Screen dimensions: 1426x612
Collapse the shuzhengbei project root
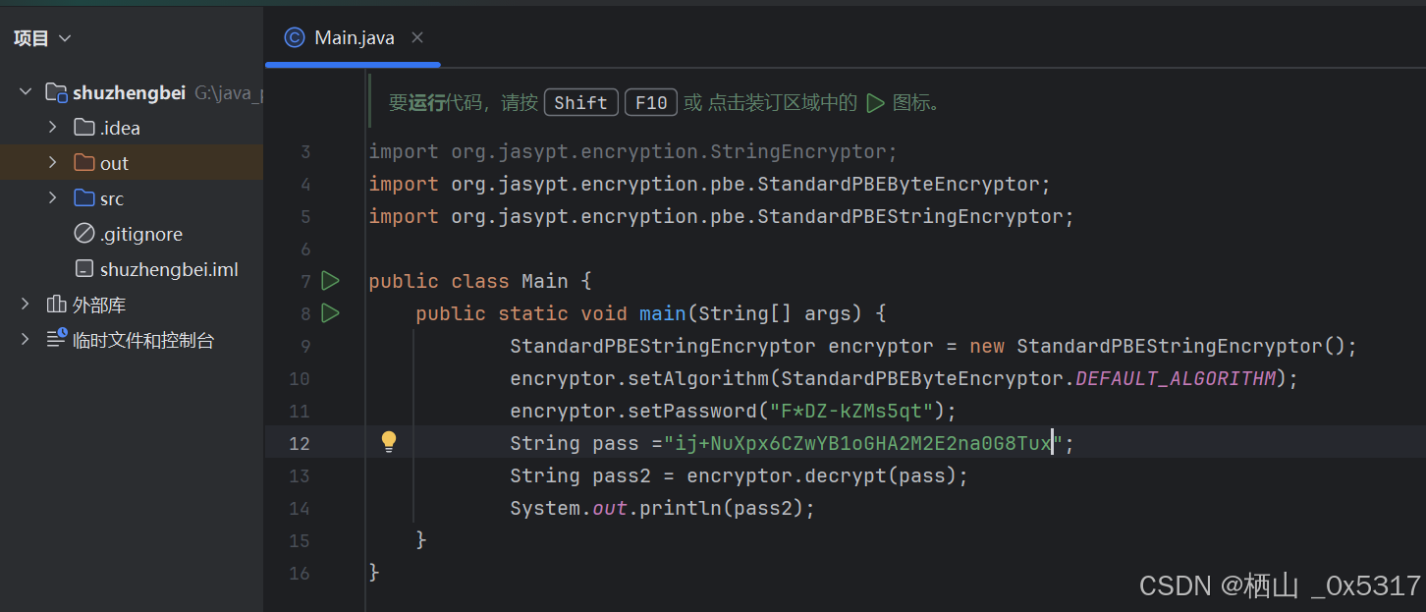click(26, 92)
